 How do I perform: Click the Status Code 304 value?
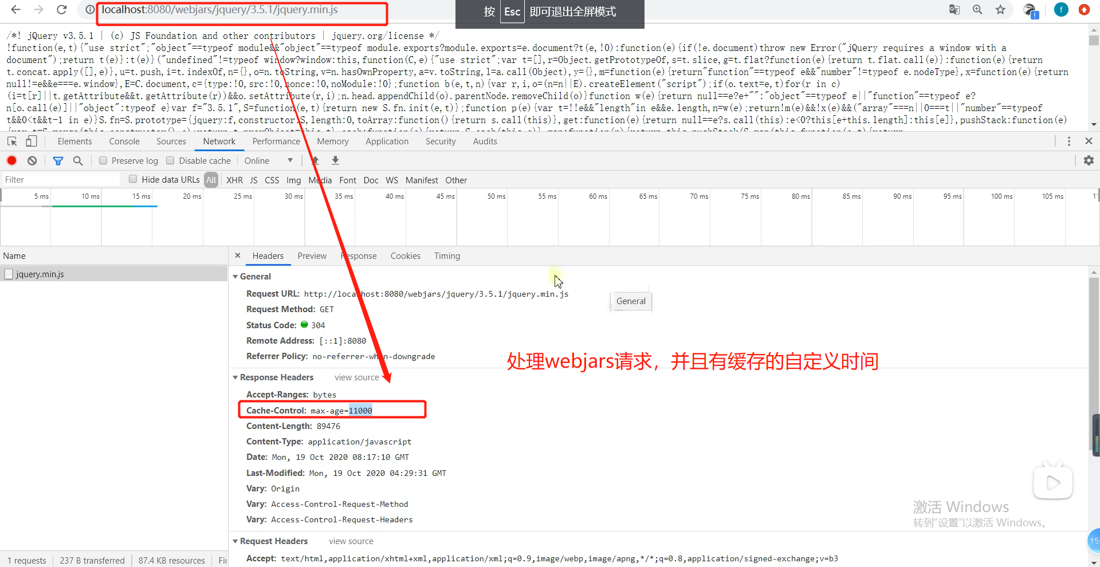[x=318, y=325]
